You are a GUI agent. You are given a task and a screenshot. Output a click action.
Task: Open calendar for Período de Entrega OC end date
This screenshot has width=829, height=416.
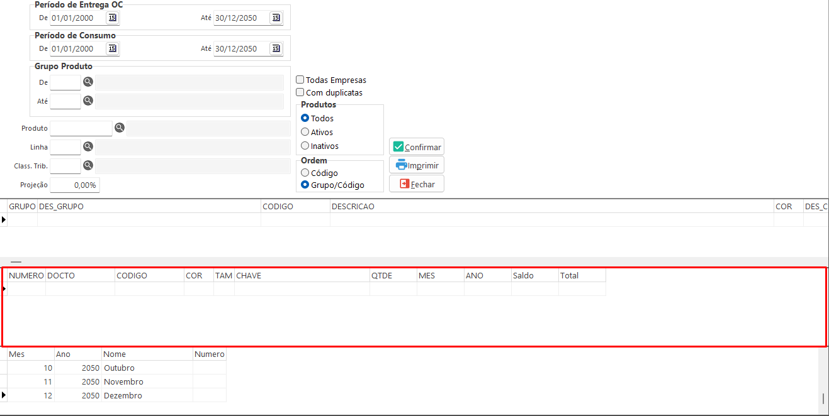(x=276, y=18)
